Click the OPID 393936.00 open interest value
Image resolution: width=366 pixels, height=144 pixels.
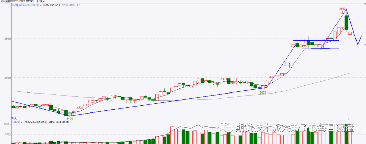click(x=59, y=122)
